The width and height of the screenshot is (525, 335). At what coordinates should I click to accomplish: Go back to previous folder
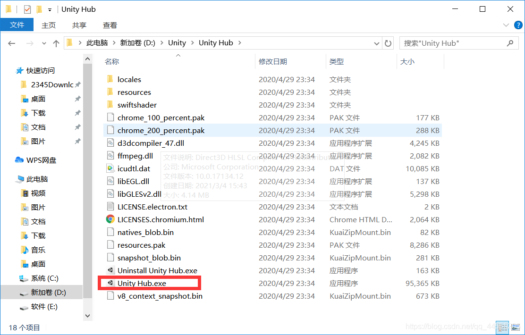[x=12, y=43]
